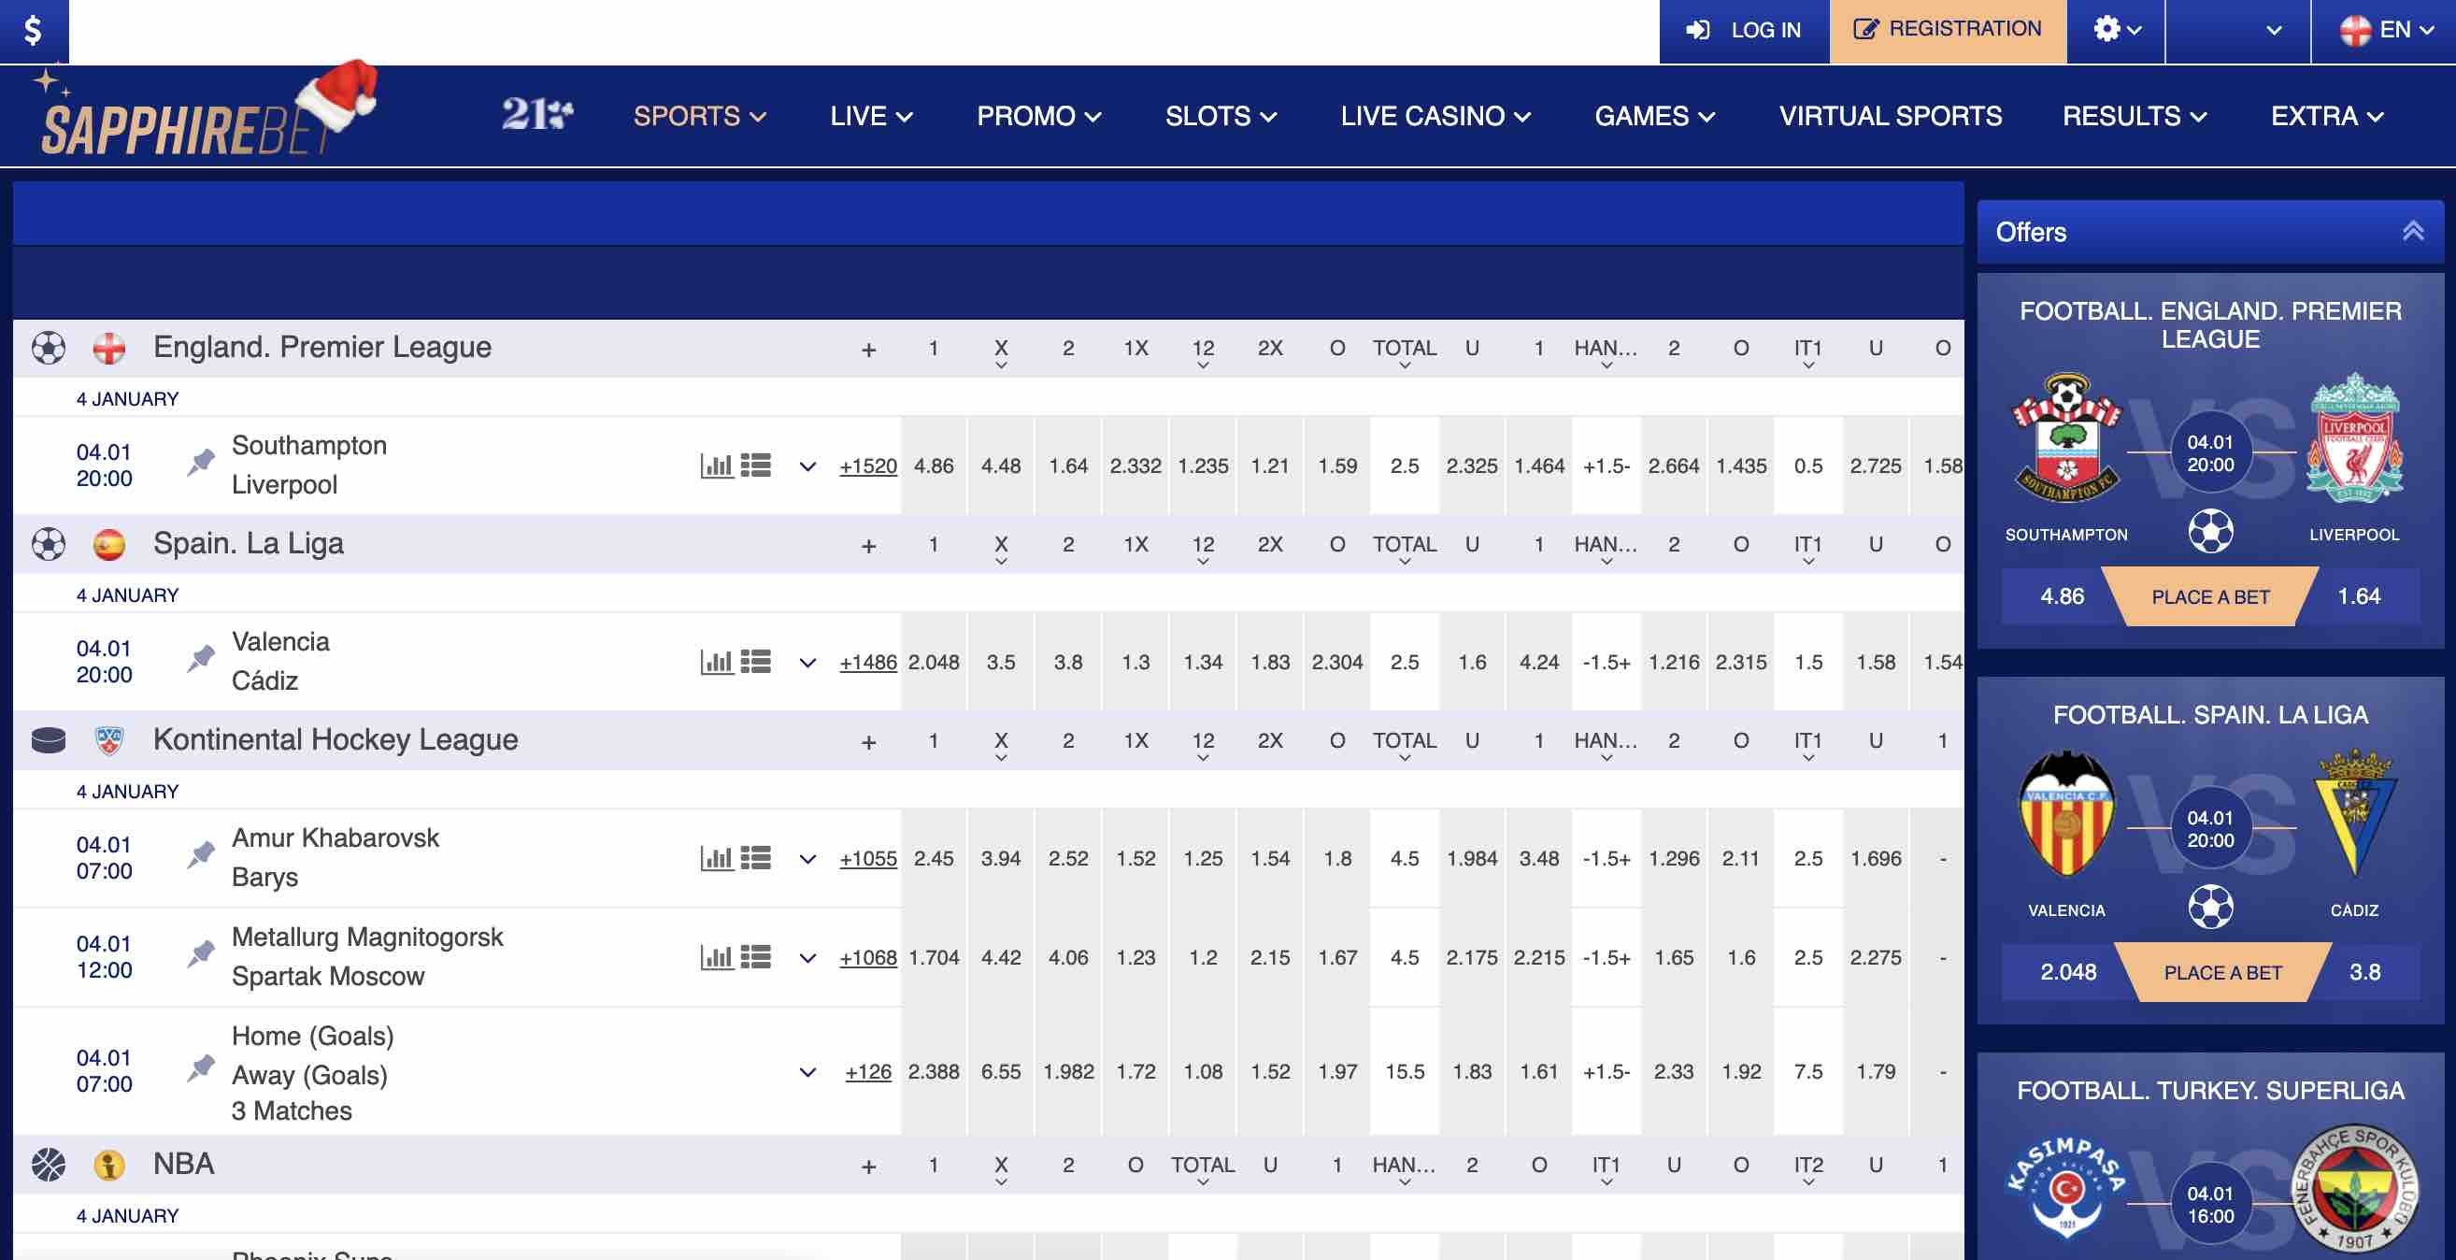Click hockey puck icon by Kontinental Hockey League

(x=49, y=740)
